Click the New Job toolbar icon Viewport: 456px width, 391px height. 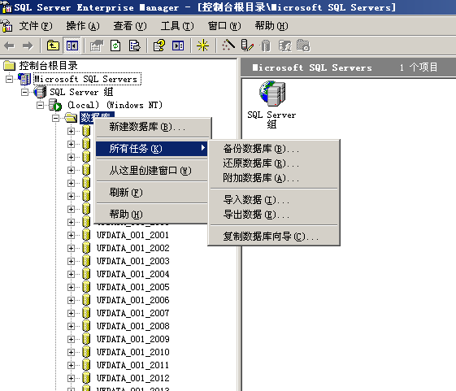click(303, 46)
